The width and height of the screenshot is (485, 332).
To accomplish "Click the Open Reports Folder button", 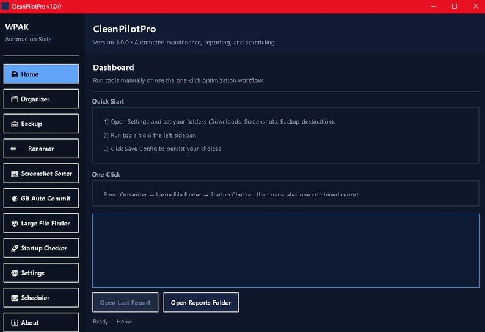I will pyautogui.click(x=201, y=302).
